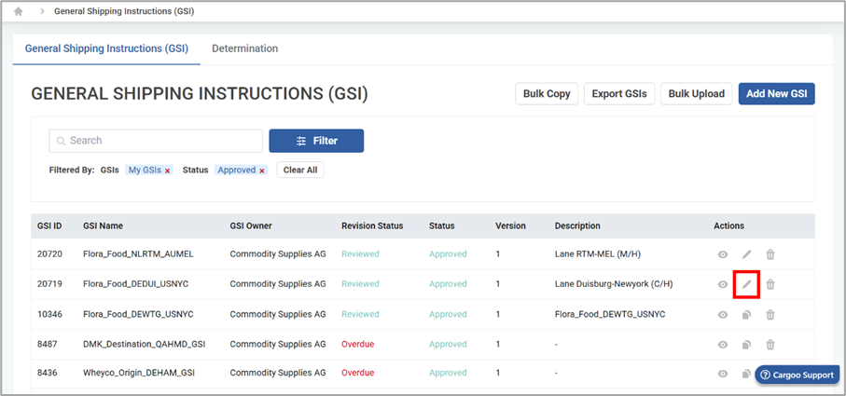The image size is (846, 396).
Task: Click Reviewed status for GSI 20720
Action: (x=360, y=254)
